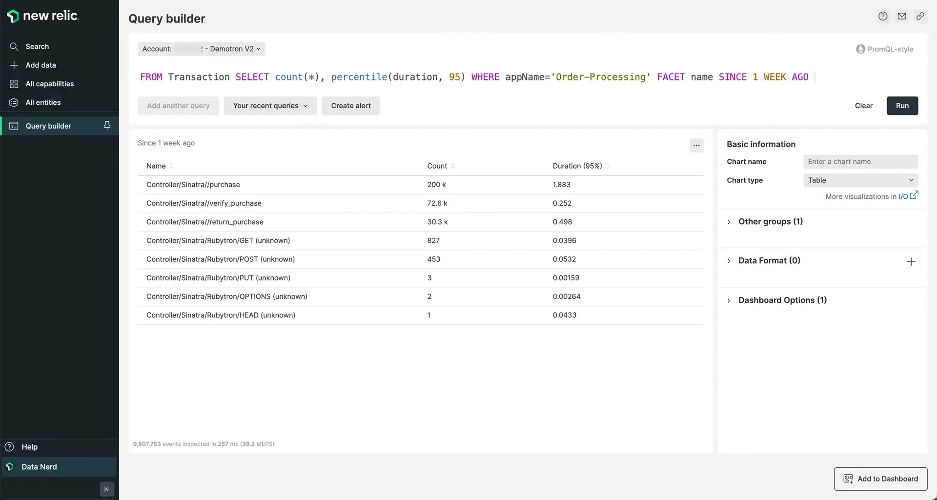Add a Data Format with the plus icon
Screen dimensions: 937x500
coord(911,262)
